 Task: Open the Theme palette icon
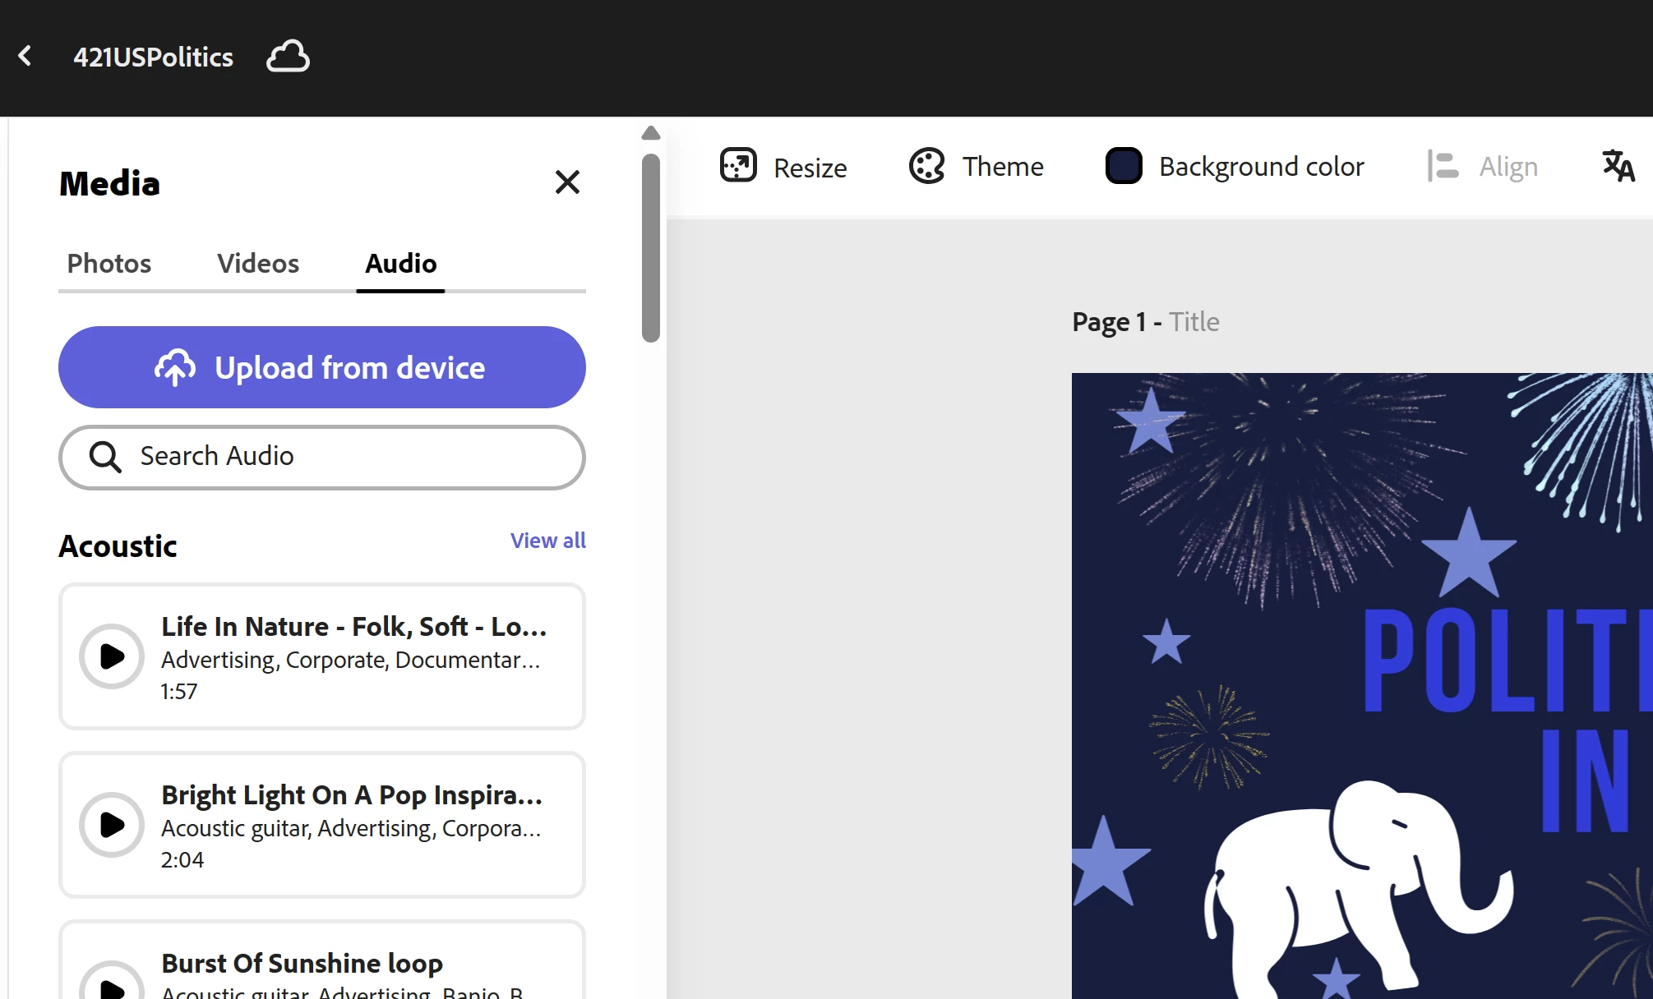coord(927,166)
